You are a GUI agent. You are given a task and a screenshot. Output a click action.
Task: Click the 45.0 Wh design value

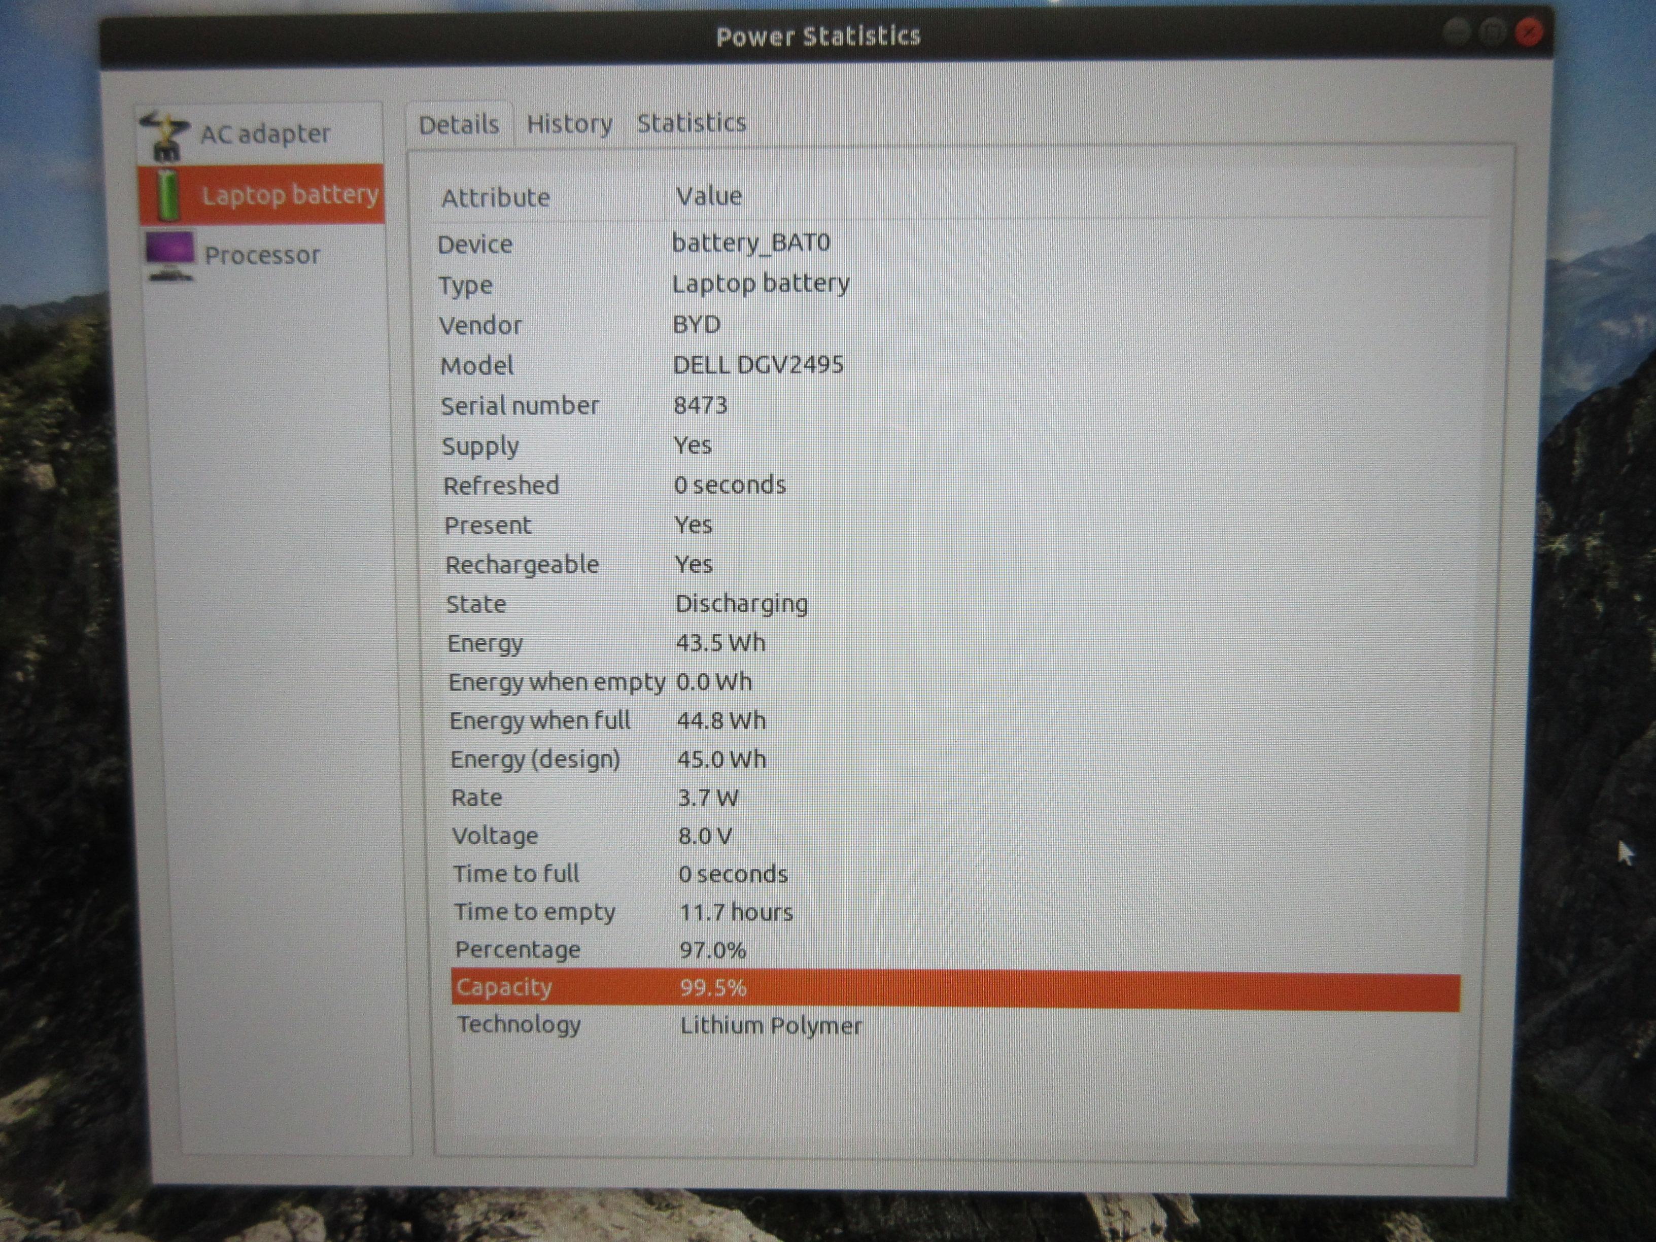(x=721, y=759)
